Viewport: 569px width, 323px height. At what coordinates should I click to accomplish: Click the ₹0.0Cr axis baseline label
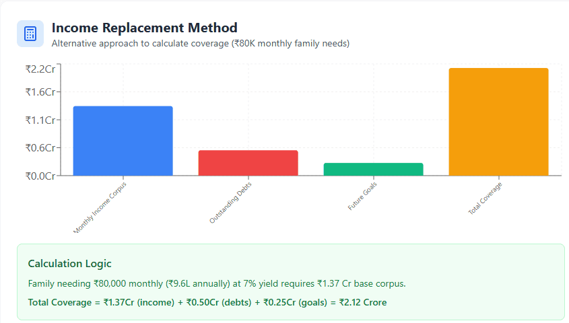[40, 176]
